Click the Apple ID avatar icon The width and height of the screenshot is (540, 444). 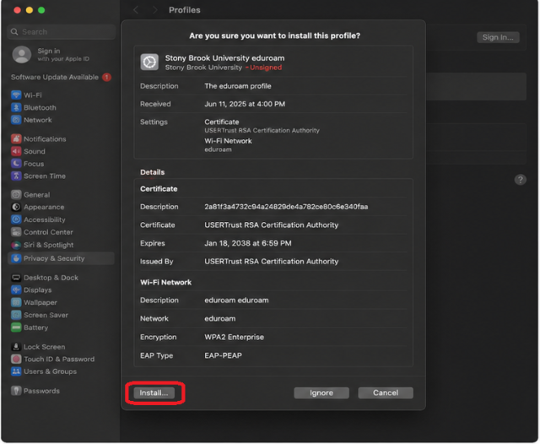(x=22, y=54)
